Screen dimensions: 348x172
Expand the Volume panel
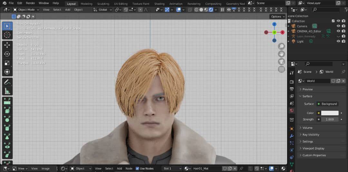321,128
